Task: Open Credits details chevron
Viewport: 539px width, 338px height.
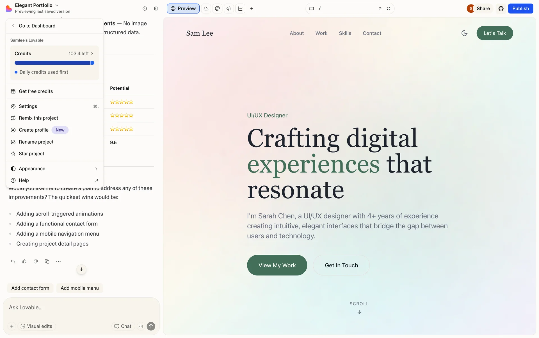Action: (x=92, y=54)
